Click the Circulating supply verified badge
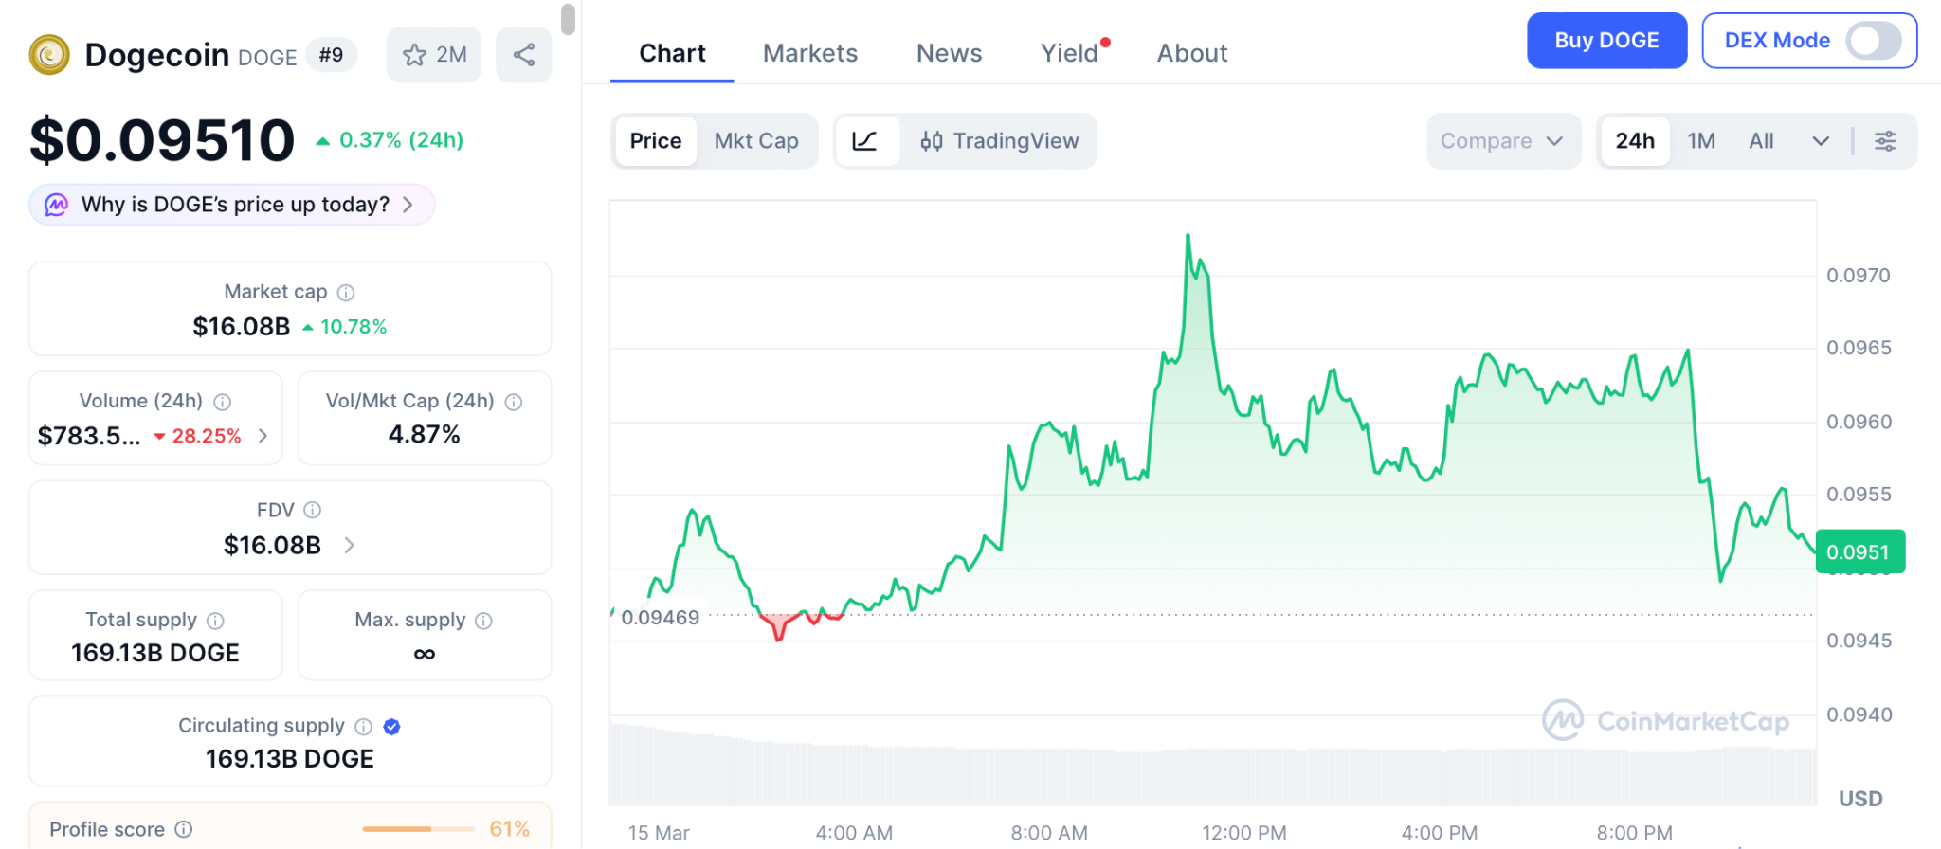The image size is (1941, 849). (x=391, y=727)
